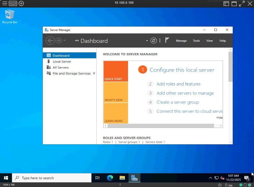Click the back navigation arrow
This screenshot has width=254, height=187.
(50, 41)
